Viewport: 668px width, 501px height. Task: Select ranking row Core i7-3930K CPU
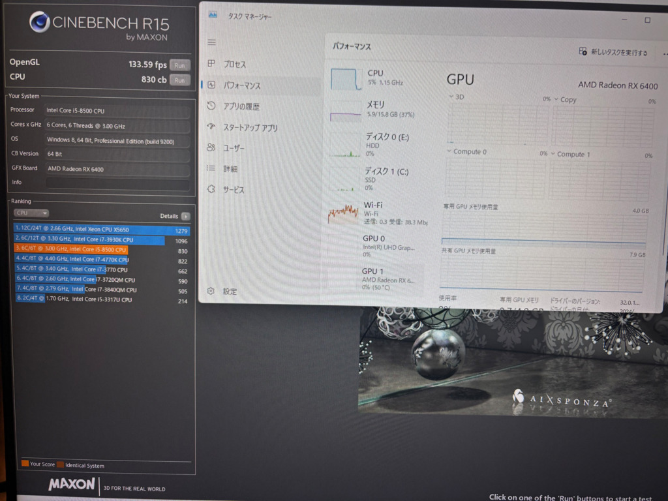[102, 240]
